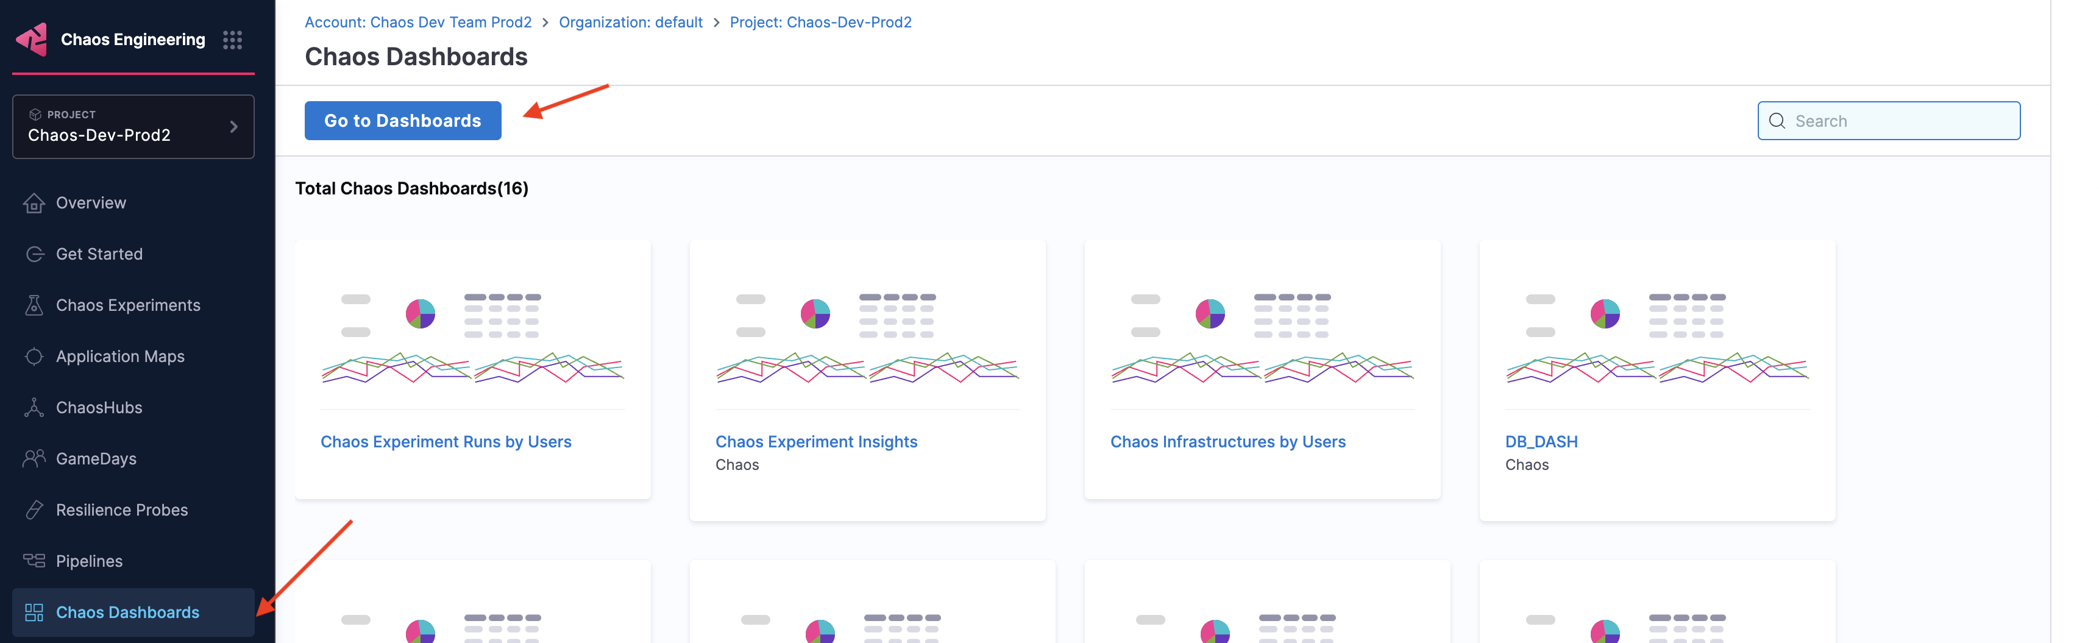Click the Get Started icon

pyautogui.click(x=34, y=254)
